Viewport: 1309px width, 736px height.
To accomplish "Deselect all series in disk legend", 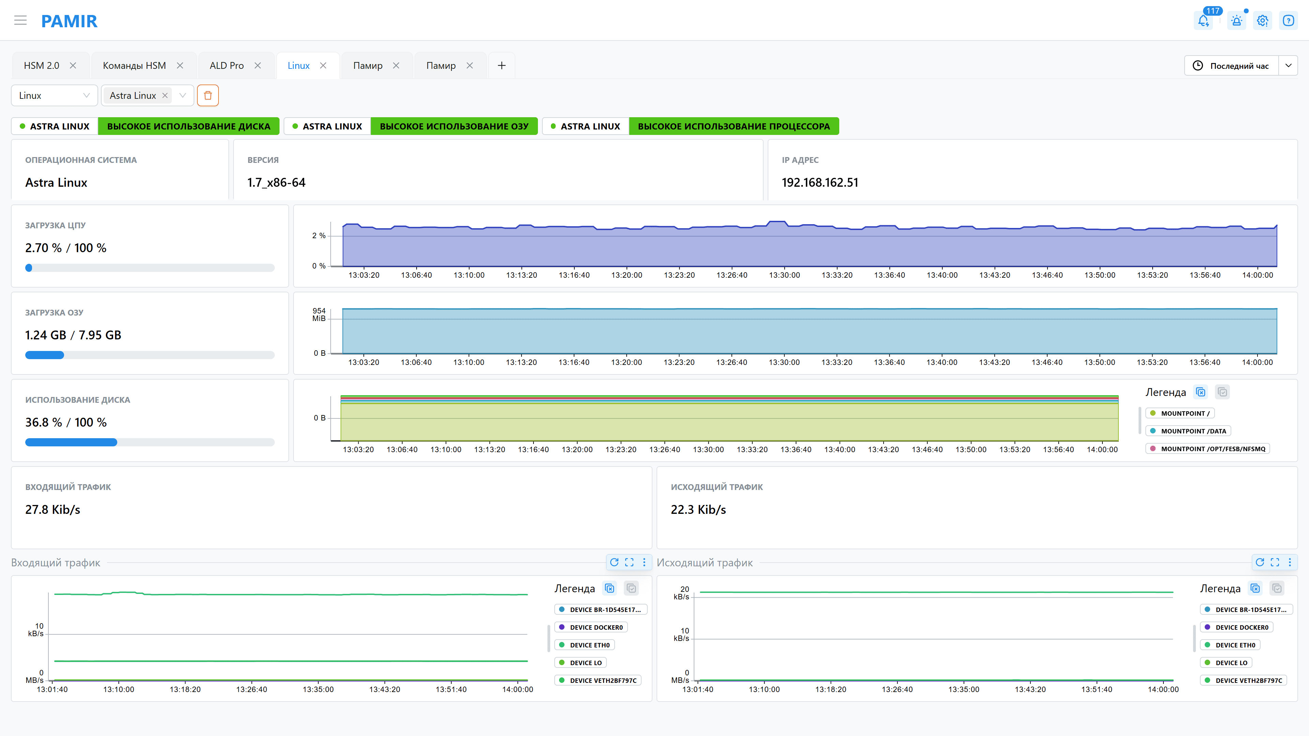I will tap(1201, 392).
